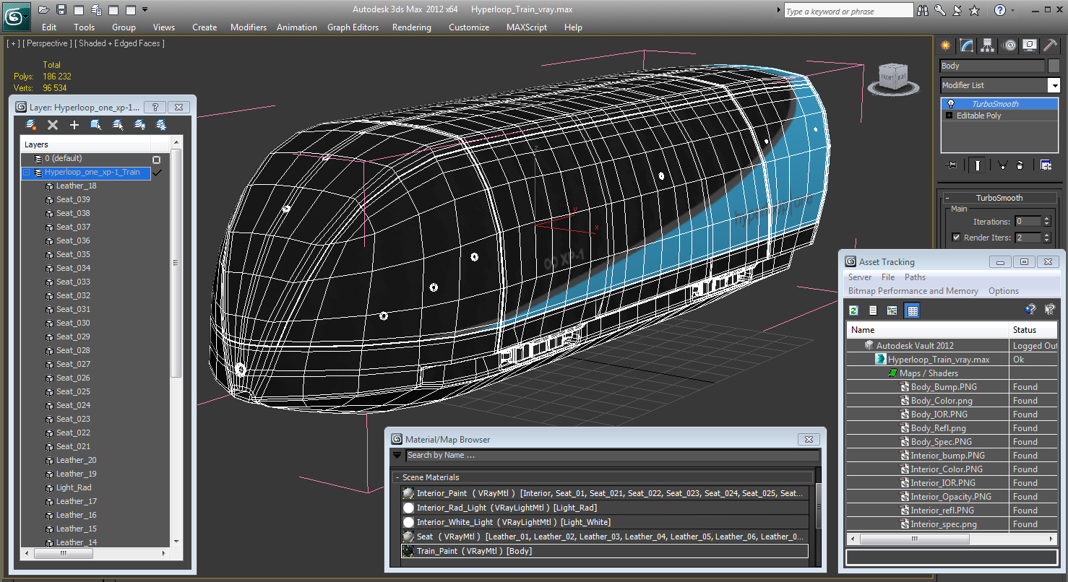Click the Open File folder icon in quick access toolbar
Image resolution: width=1068 pixels, height=582 pixels.
pos(44,9)
